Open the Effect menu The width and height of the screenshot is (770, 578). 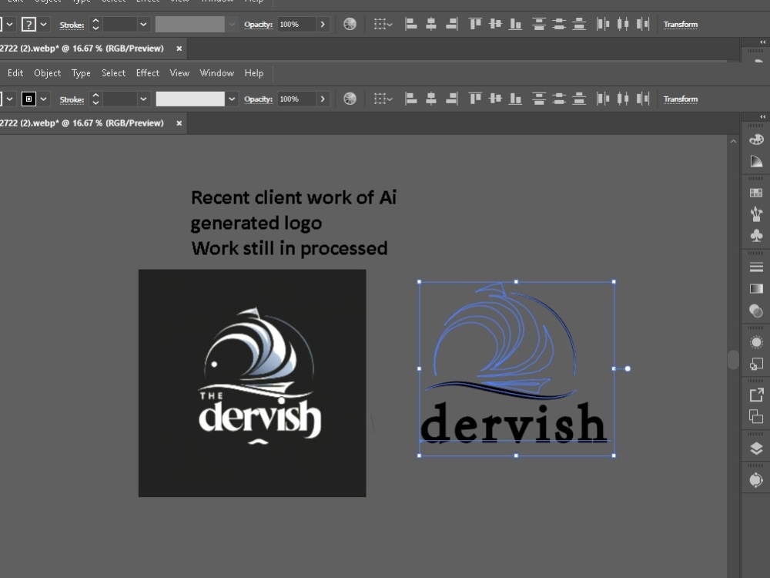(147, 72)
